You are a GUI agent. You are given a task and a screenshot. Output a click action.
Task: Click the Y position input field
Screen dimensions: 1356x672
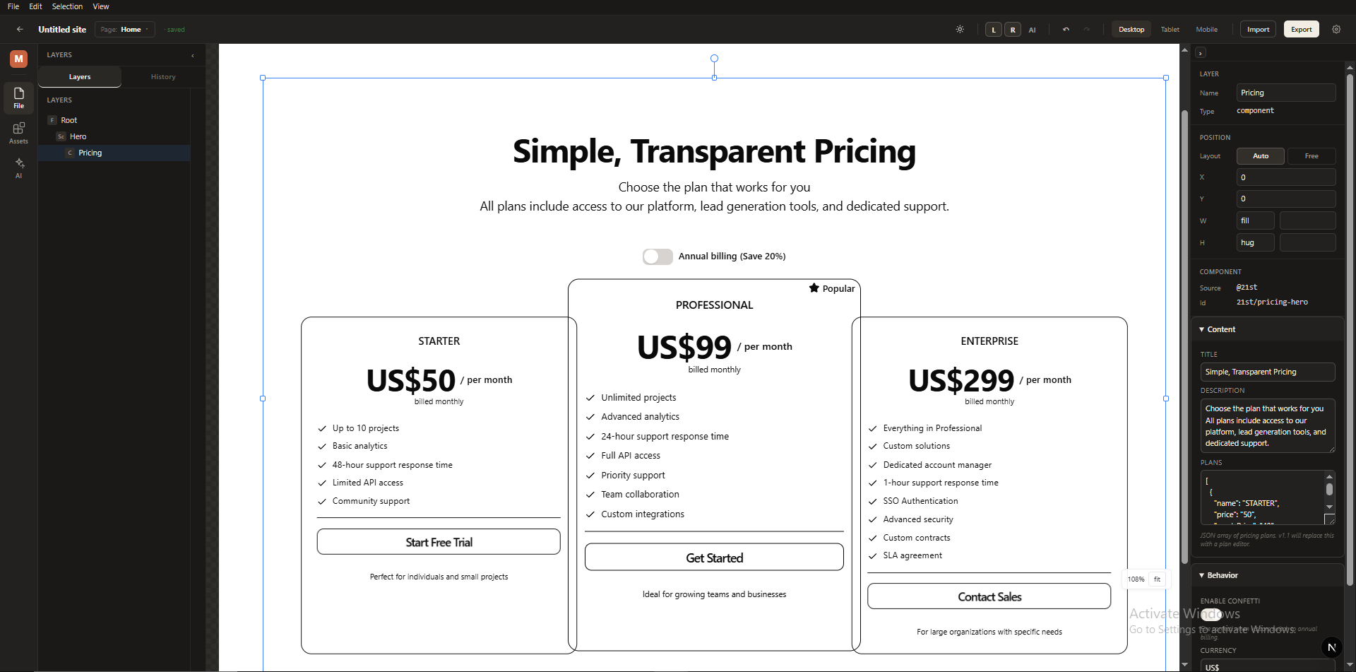1286,199
